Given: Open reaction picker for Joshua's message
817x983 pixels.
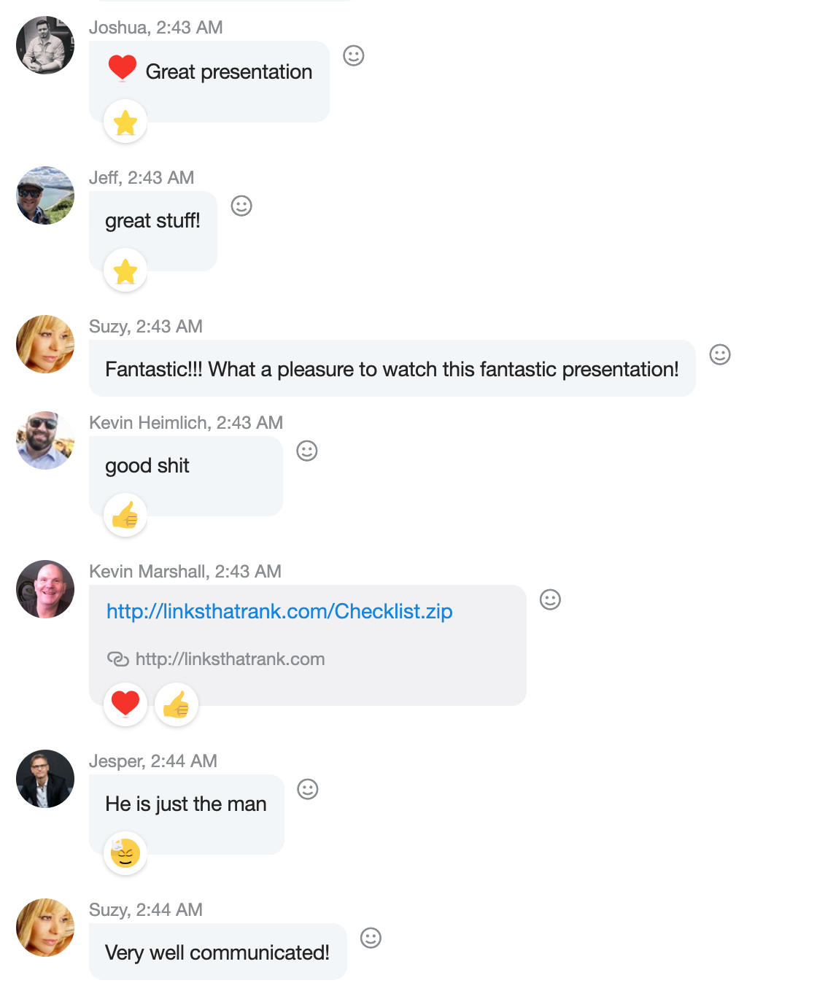Looking at the screenshot, I should [354, 55].
